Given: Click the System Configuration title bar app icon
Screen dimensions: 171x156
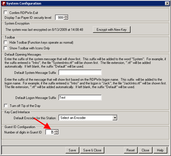Looking at the screenshot, I should 3,3.
